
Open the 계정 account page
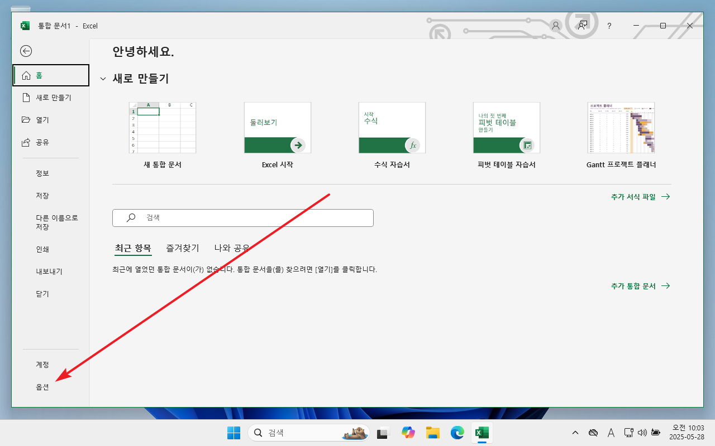coord(51,365)
